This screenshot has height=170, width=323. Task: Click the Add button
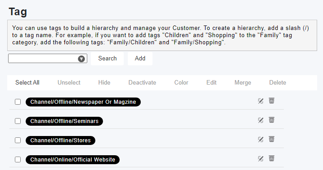(140, 58)
